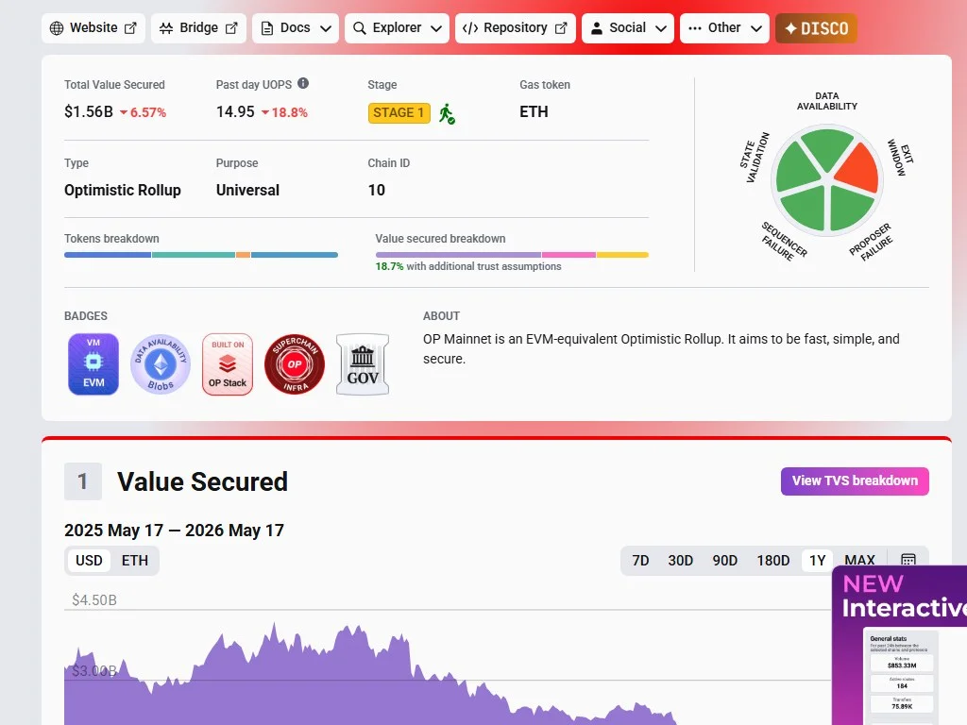This screenshot has width=967, height=725.
Task: Click the Proposer Failure pie slice
Action: click(x=849, y=209)
